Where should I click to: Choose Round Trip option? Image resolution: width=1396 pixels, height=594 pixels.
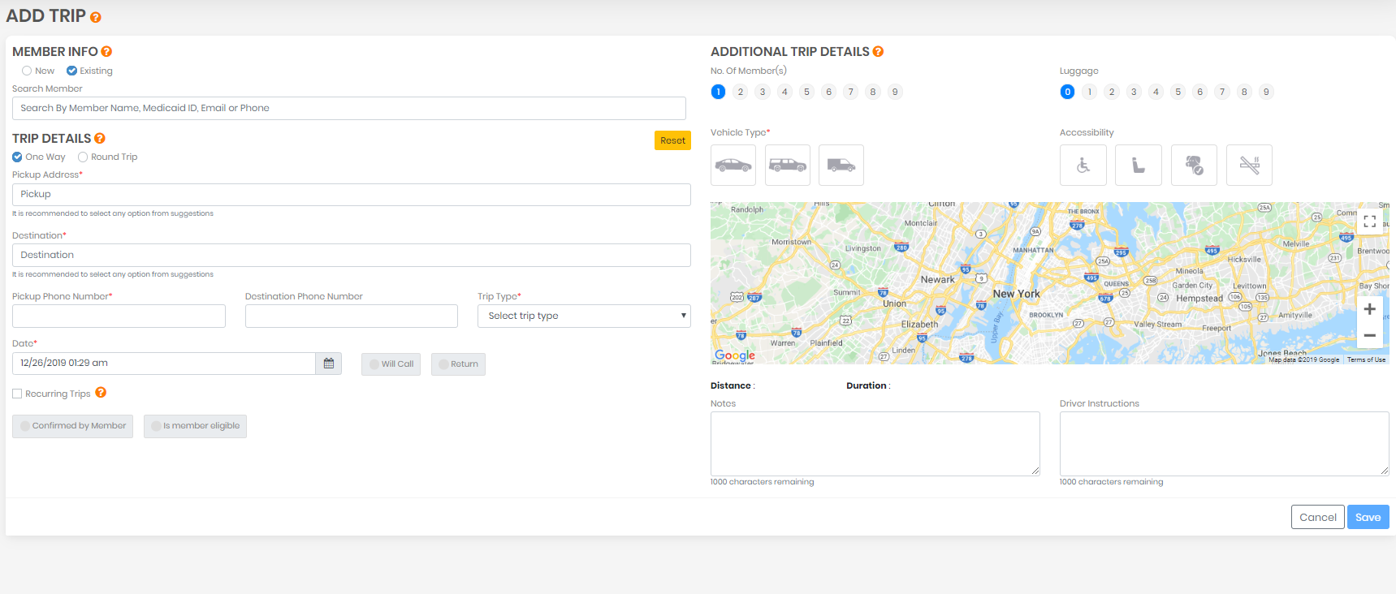click(x=83, y=157)
